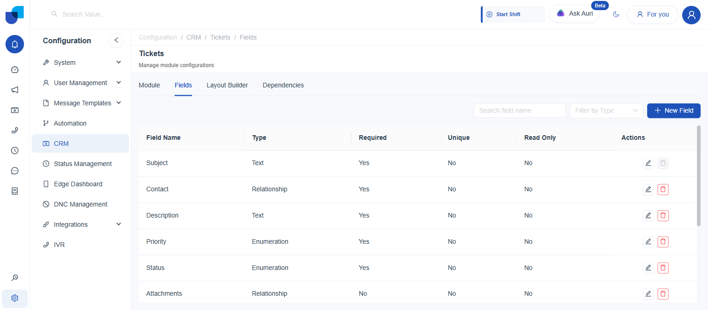Go to the CRM breadcrumb link

194,37
